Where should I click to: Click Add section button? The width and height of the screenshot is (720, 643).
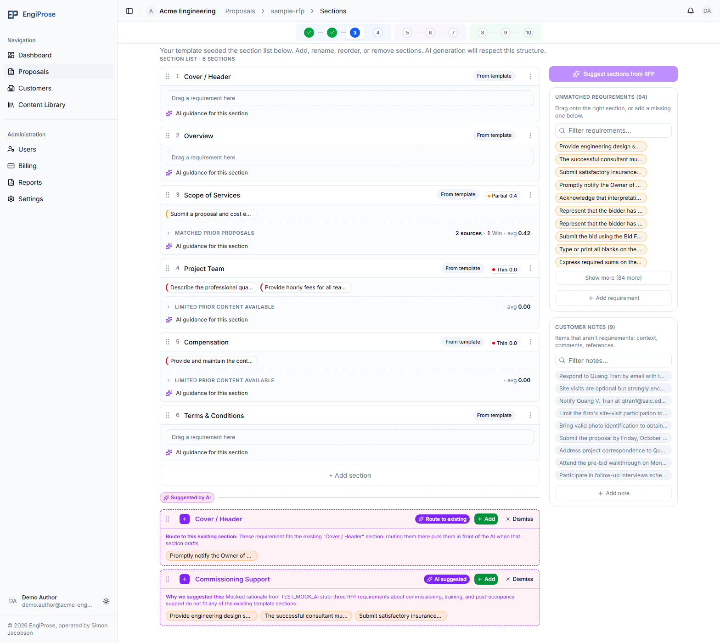click(x=350, y=475)
